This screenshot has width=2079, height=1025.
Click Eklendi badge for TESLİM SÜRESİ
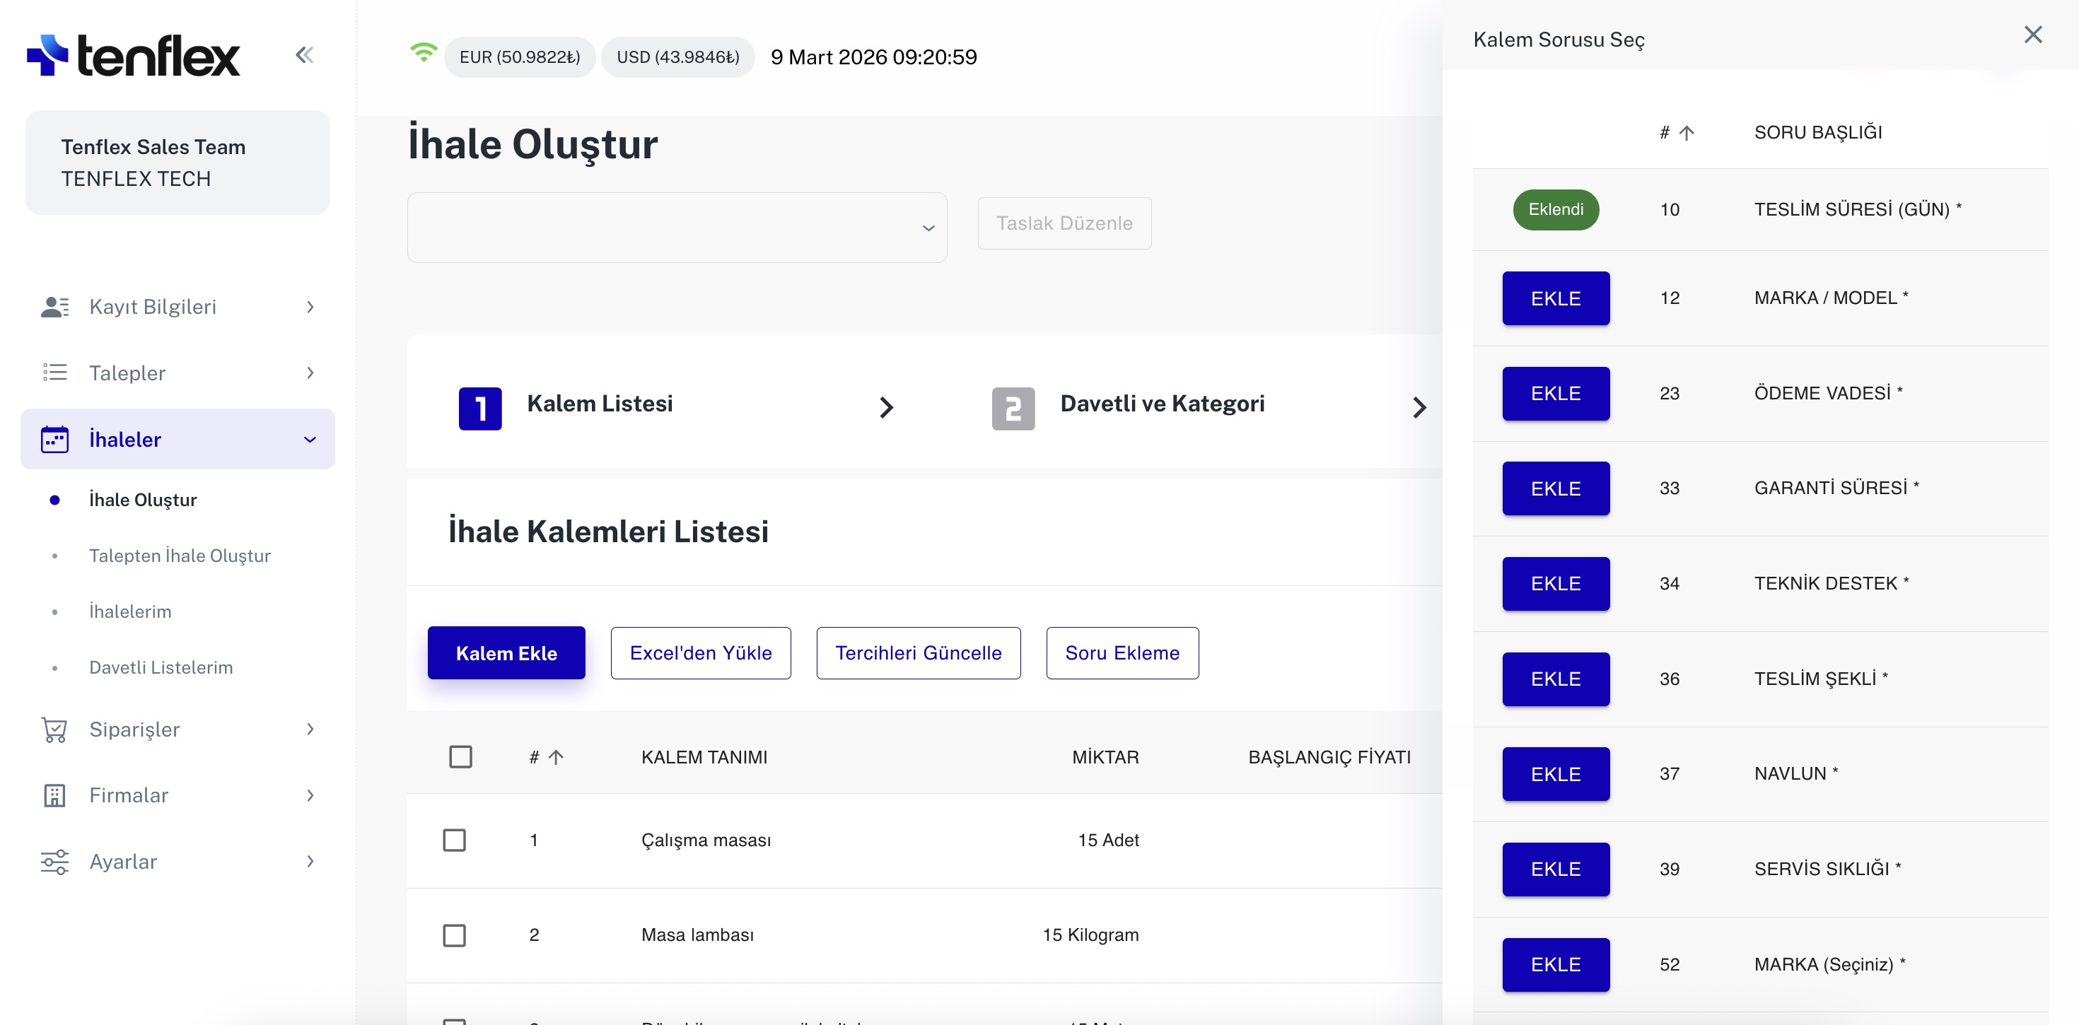click(1556, 210)
